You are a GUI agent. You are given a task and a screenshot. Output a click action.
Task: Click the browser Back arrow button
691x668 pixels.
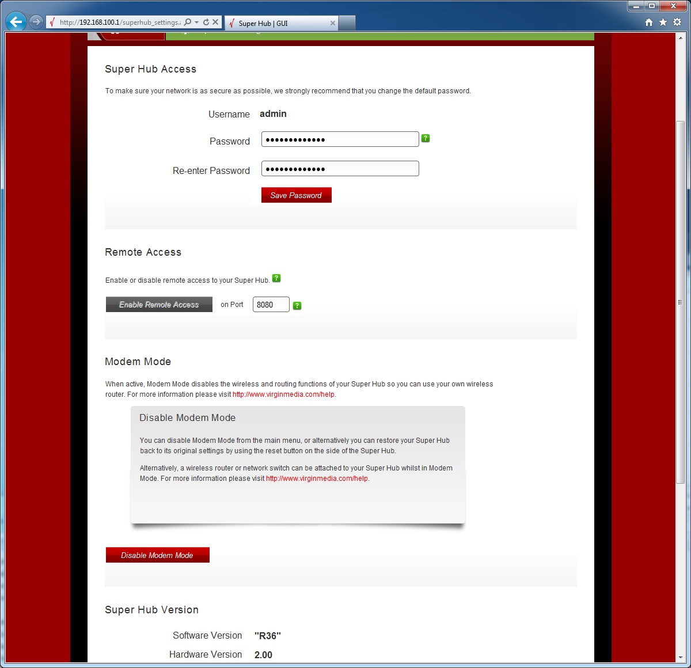point(16,22)
